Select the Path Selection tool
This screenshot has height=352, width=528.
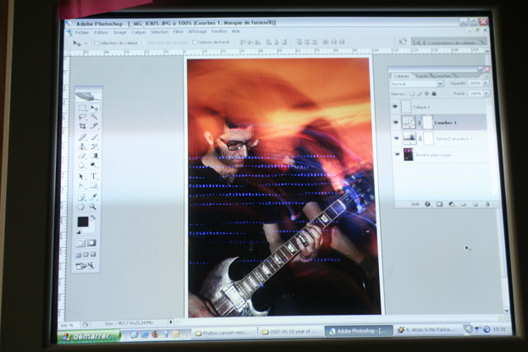pos(82,177)
